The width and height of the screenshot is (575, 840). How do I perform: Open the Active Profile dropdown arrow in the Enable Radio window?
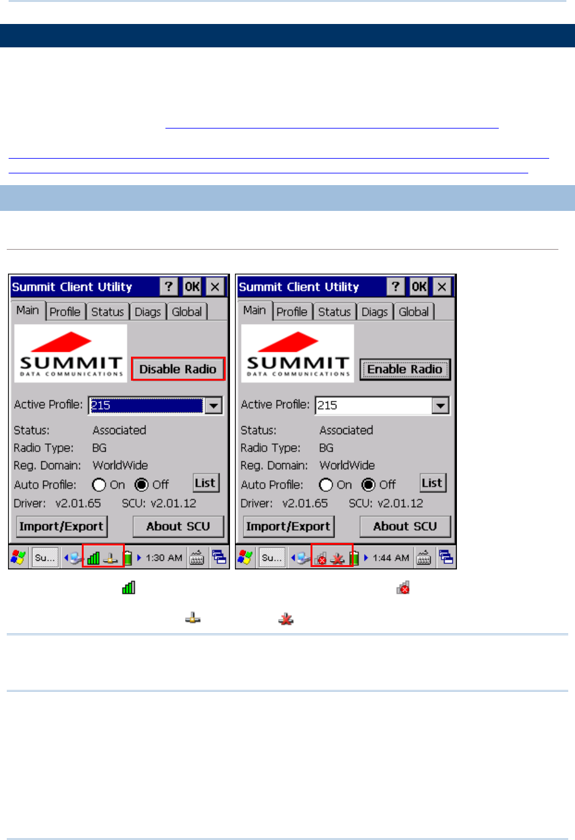pos(440,405)
